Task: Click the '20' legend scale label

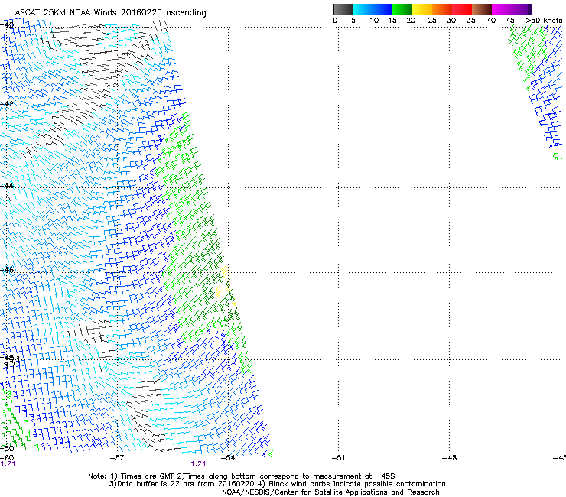Action: pos(411,21)
